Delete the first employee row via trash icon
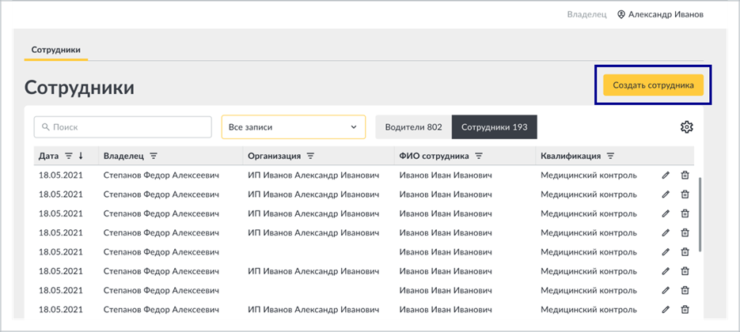The image size is (740, 332). tap(685, 175)
